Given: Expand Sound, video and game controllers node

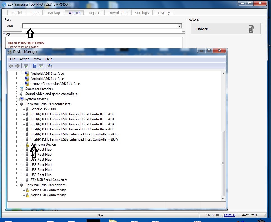Looking at the screenshot, I should 17,94.
